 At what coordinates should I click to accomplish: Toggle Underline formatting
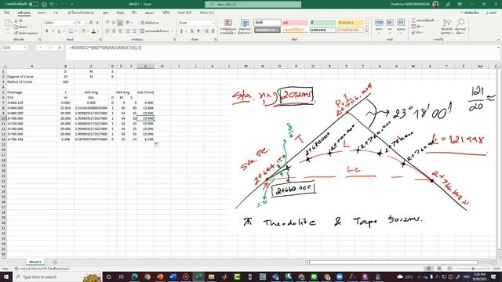pyautogui.click(x=59, y=31)
